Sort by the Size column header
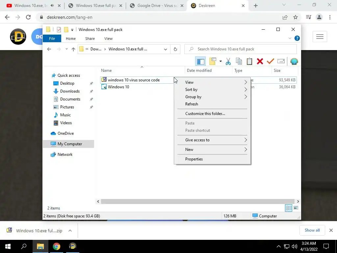The image size is (337, 253). tap(277, 70)
